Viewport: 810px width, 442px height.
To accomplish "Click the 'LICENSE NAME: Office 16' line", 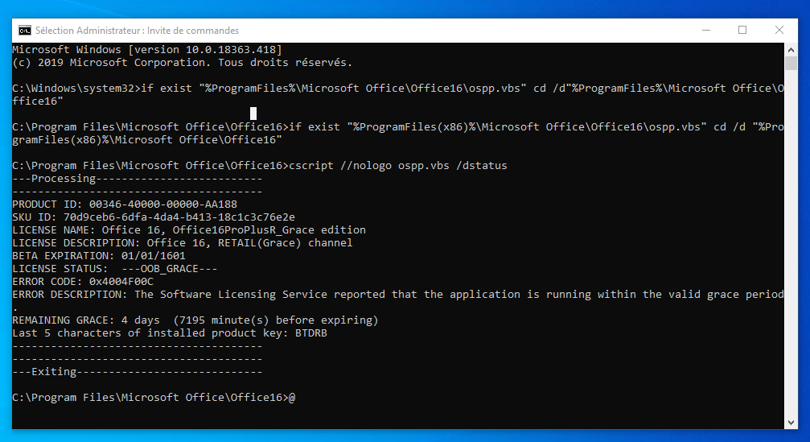I will (x=189, y=230).
